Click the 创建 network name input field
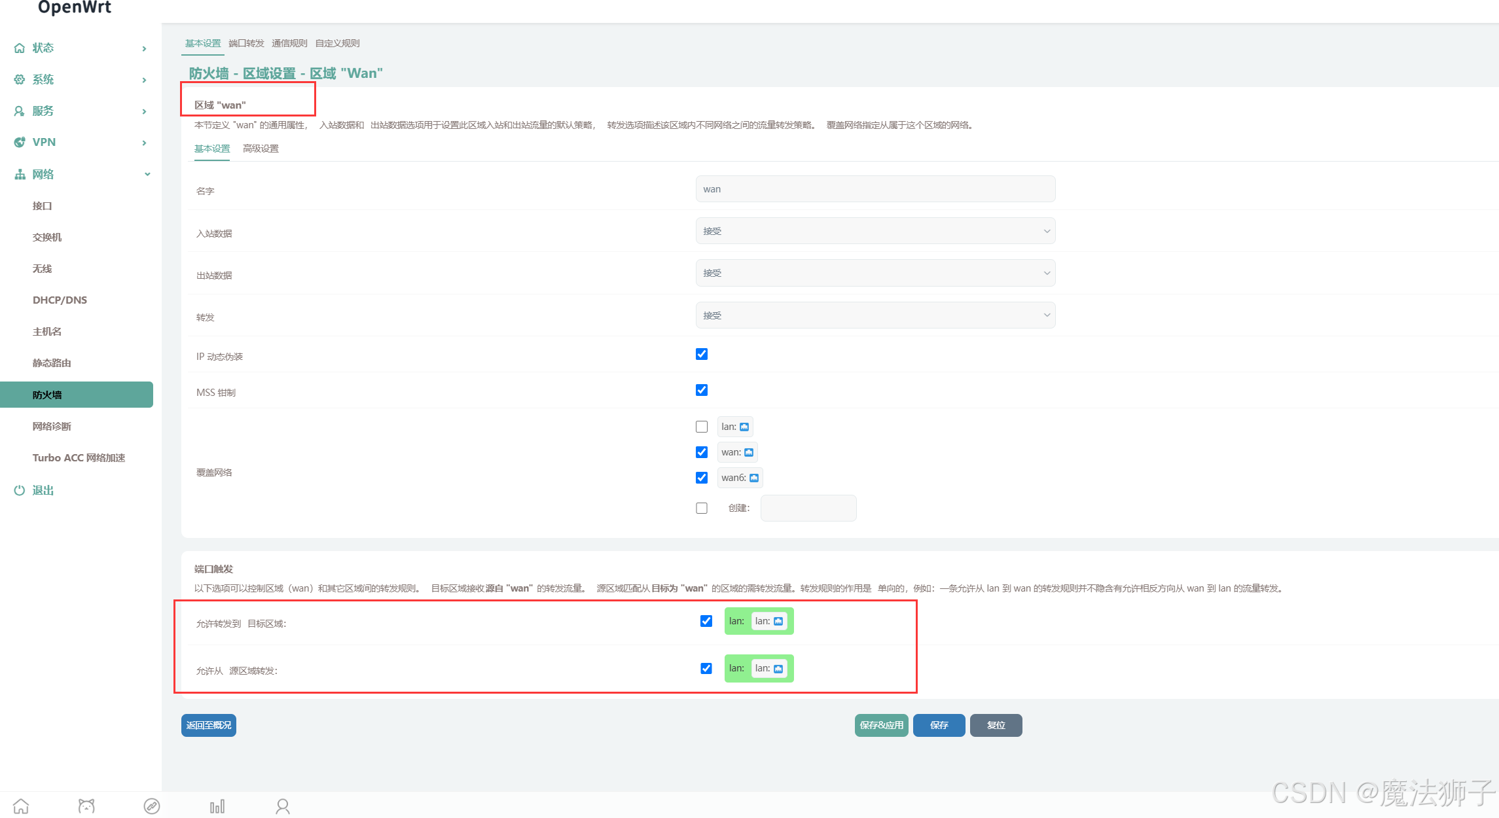This screenshot has height=818, width=1499. click(x=808, y=508)
